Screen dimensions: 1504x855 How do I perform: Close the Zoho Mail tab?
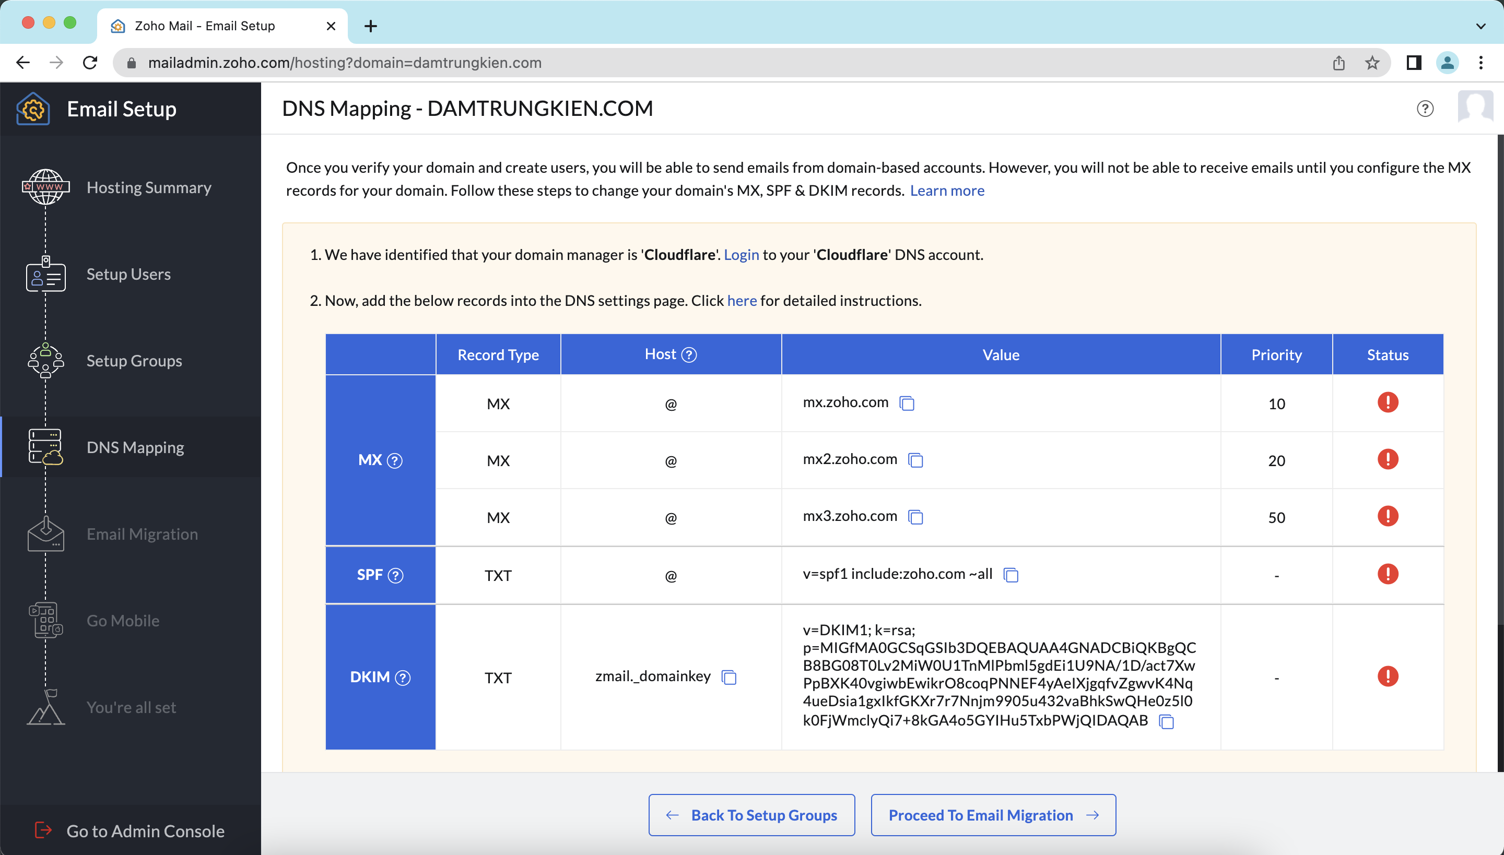(x=331, y=26)
